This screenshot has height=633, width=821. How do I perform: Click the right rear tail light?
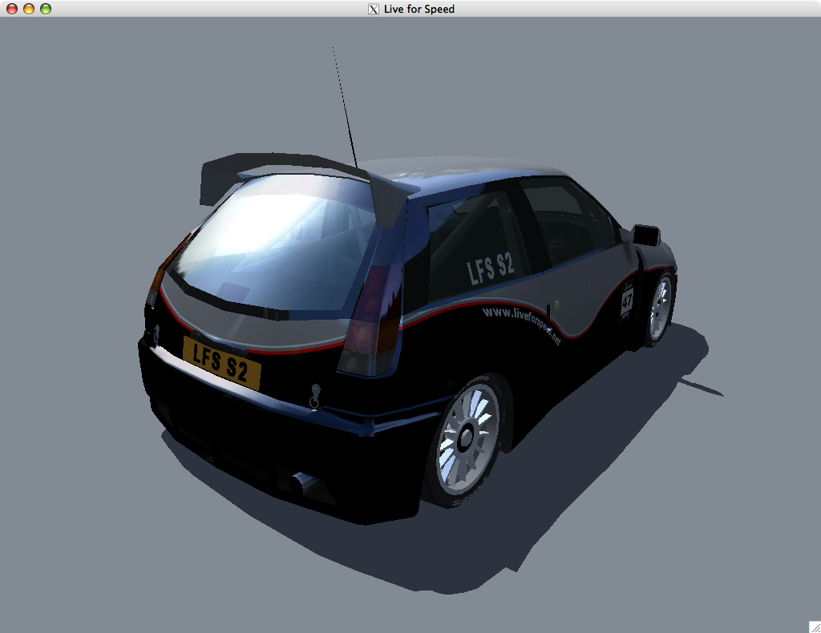[370, 319]
